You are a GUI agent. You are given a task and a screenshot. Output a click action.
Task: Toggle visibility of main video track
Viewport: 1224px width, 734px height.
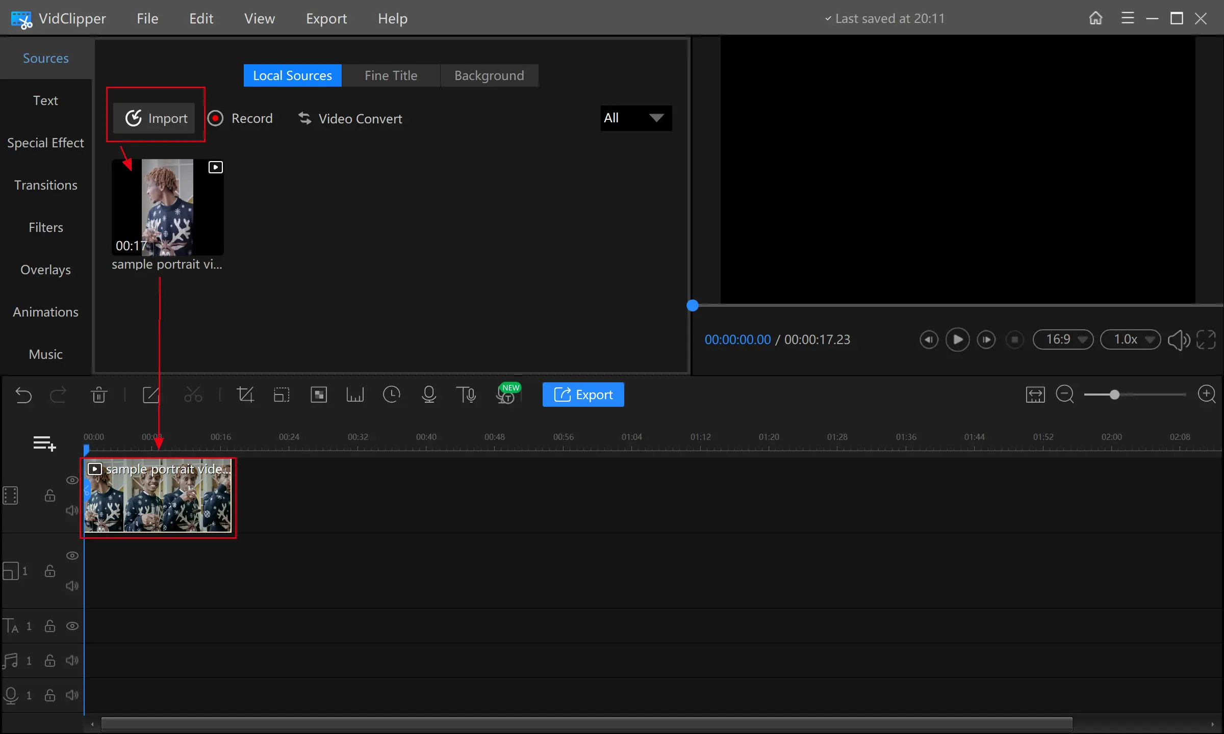(x=72, y=481)
